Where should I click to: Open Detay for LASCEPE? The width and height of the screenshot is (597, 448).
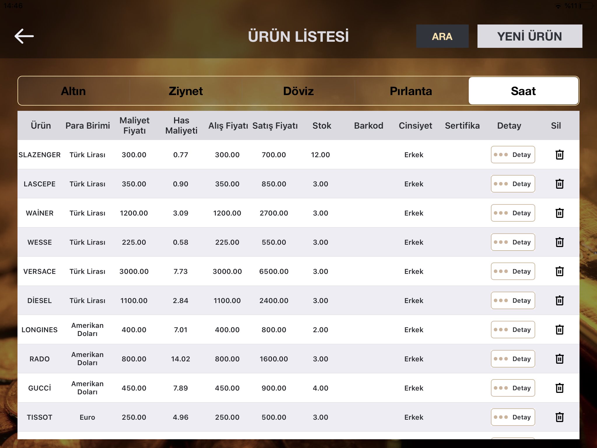pyautogui.click(x=513, y=184)
